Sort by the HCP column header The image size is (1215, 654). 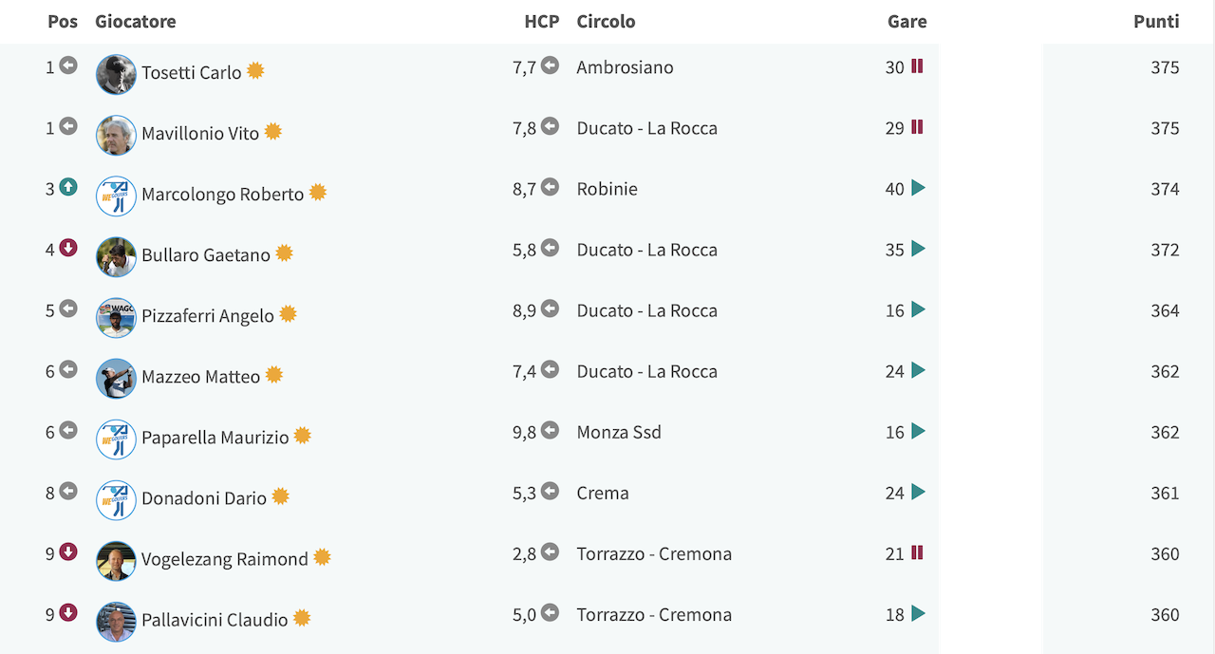(x=542, y=21)
